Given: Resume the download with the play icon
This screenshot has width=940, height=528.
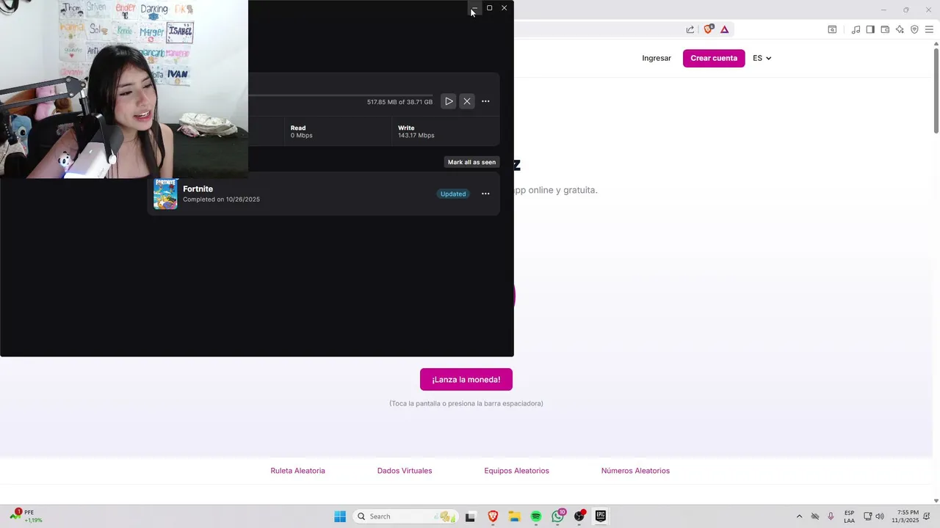Looking at the screenshot, I should pyautogui.click(x=449, y=101).
